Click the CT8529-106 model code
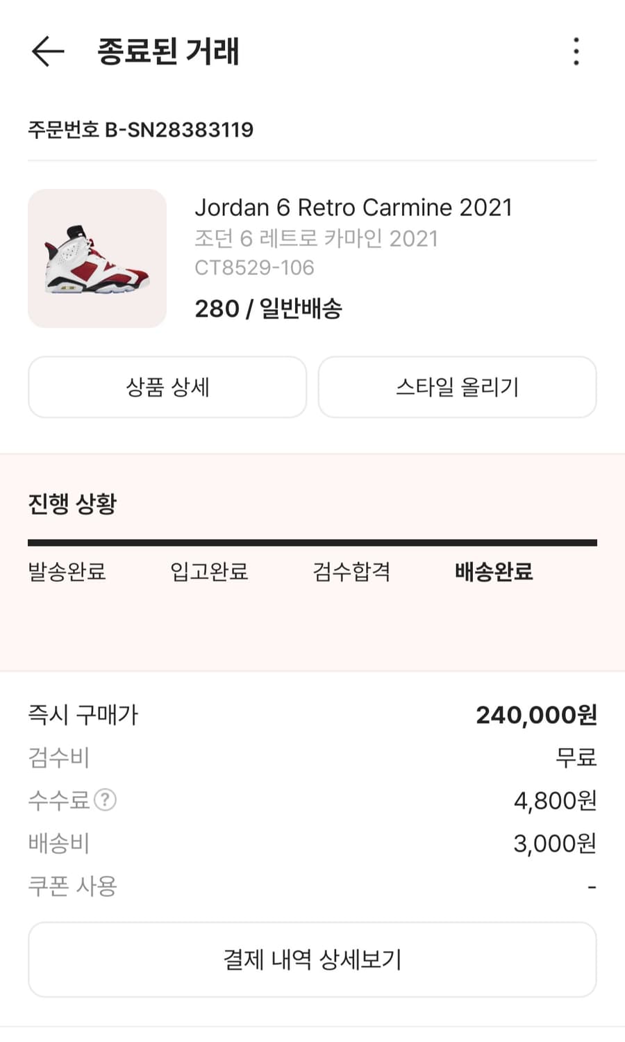625x1042 pixels. tap(254, 267)
